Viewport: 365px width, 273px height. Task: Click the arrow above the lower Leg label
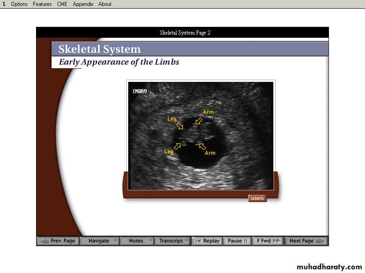[x=177, y=146]
